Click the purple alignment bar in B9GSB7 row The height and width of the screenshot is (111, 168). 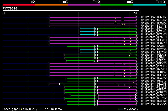(x=93, y=17)
